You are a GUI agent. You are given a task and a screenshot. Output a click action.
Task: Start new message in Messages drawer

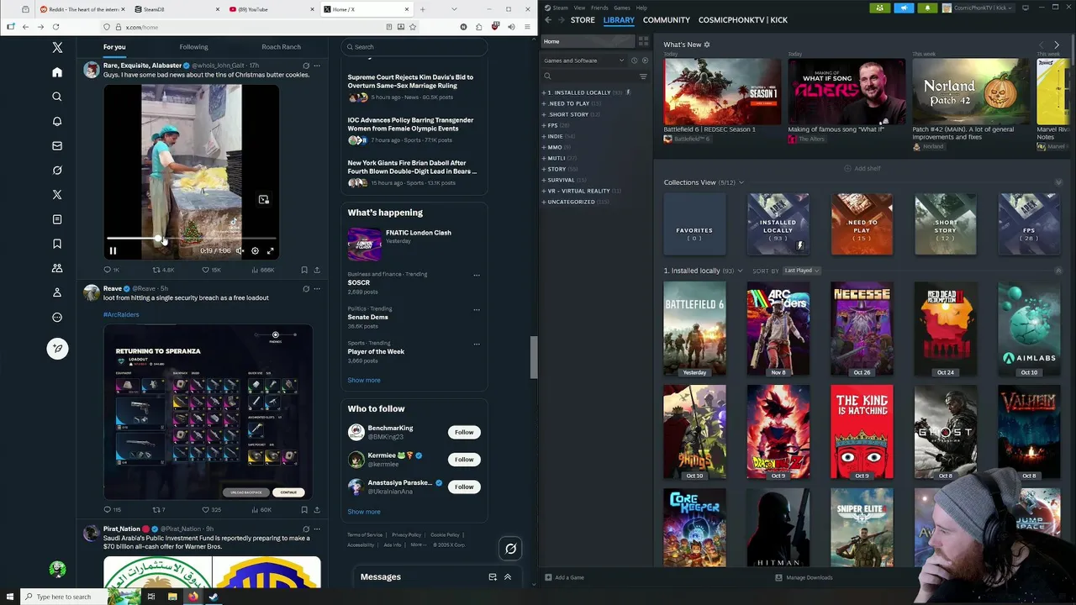pos(493,577)
